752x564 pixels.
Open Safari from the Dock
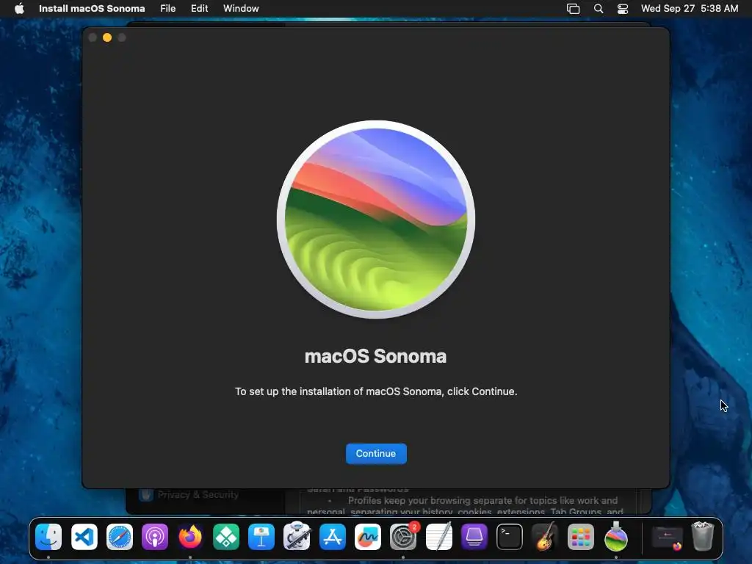coord(120,537)
